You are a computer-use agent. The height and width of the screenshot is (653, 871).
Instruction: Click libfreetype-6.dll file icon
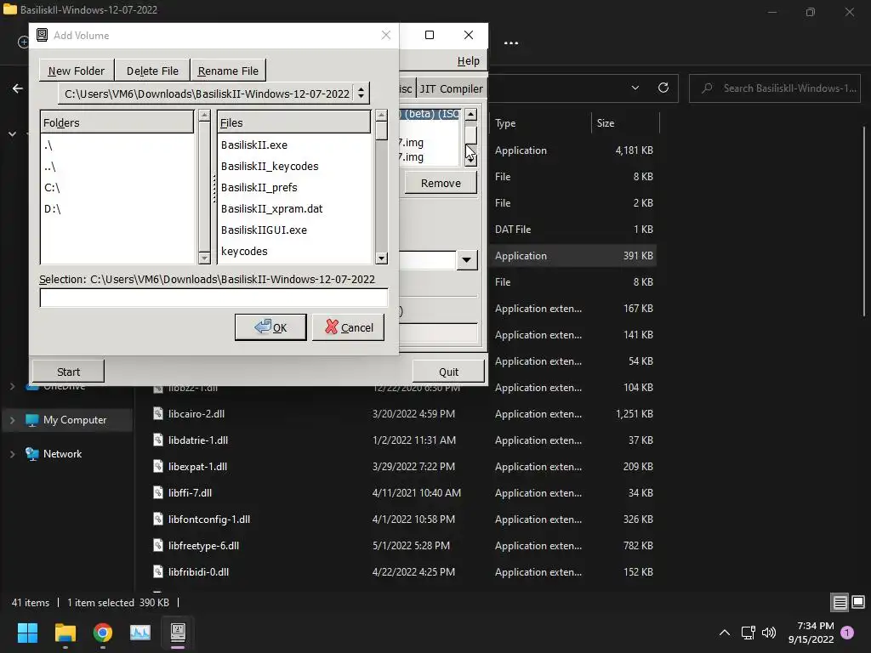pos(158,545)
